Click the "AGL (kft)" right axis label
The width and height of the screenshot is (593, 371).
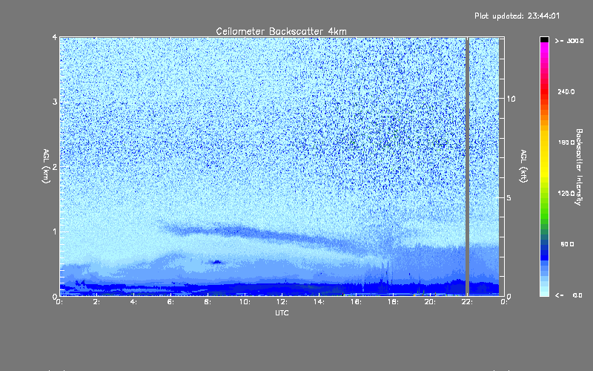coord(523,166)
